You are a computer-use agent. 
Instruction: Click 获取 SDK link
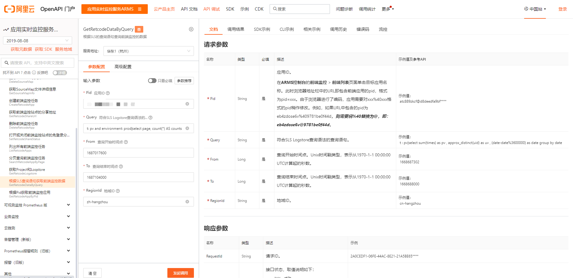pyautogui.click(x=43, y=49)
